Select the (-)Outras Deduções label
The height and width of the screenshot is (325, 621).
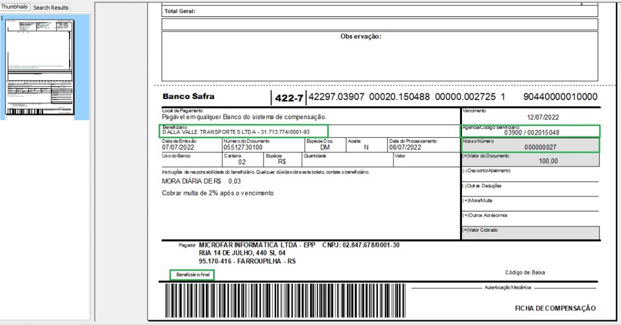pos(482,186)
